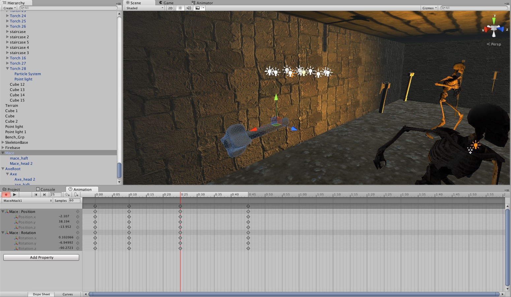
Task: Click the Samples value field
Action: pos(74,200)
